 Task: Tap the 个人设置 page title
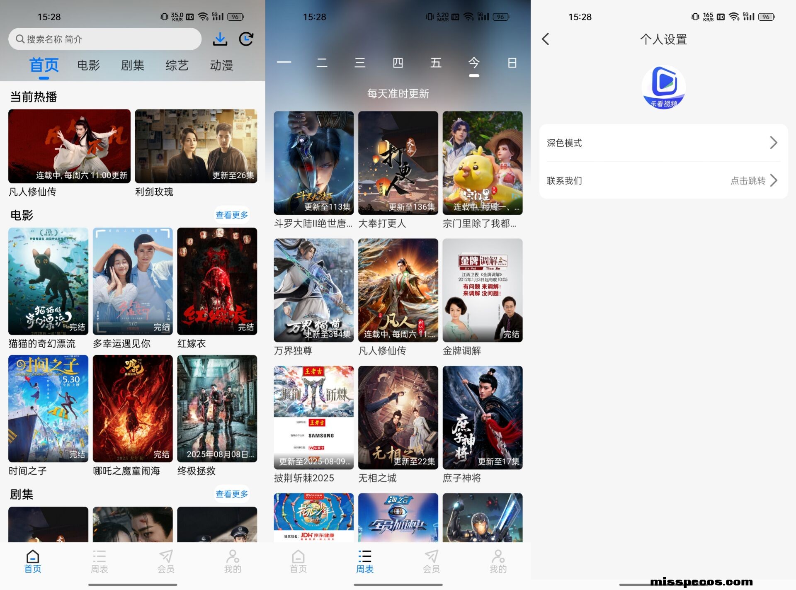[663, 39]
